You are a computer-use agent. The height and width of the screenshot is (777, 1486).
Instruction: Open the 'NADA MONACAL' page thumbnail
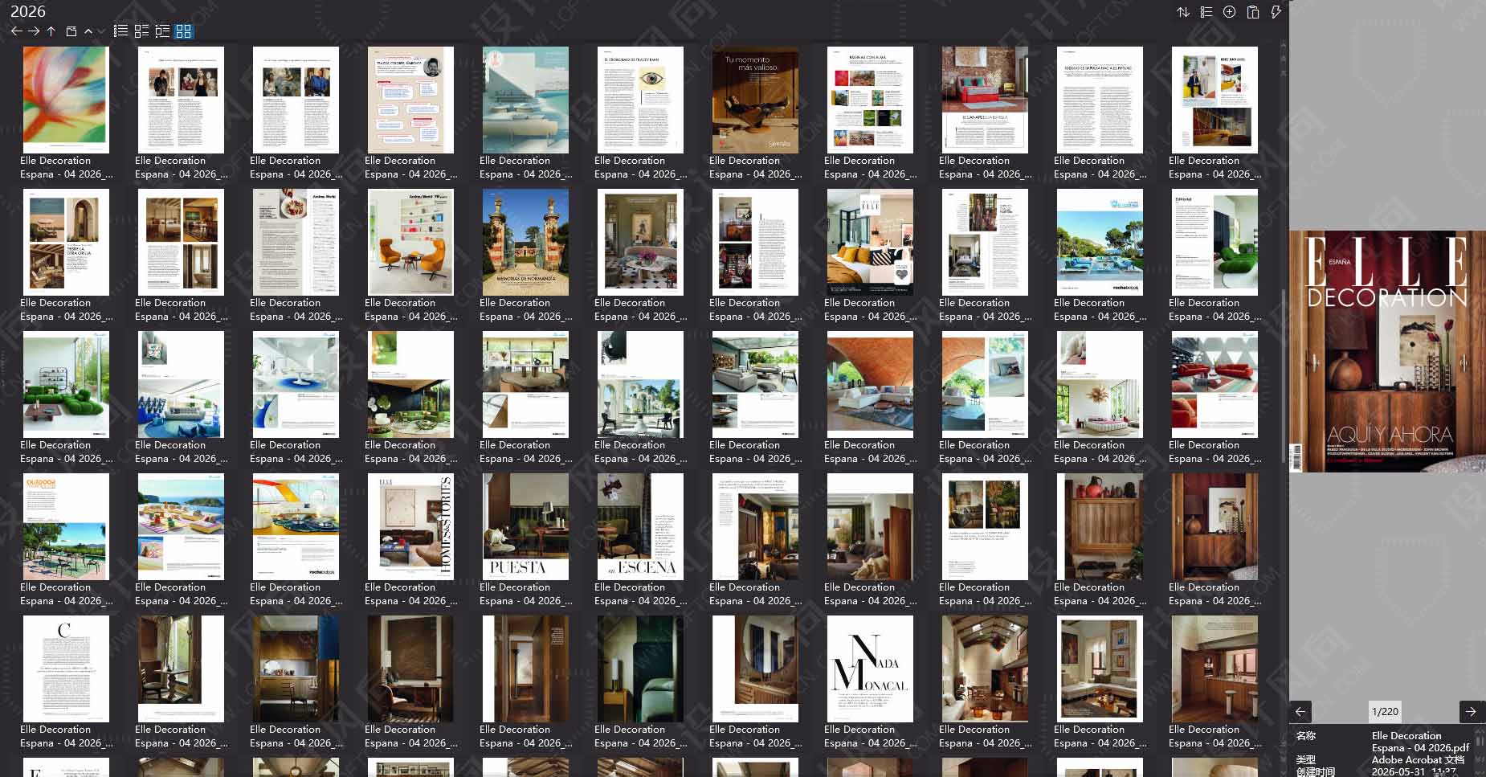coord(870,669)
